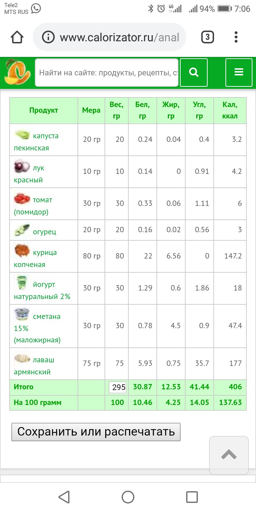Open the капуста пекинская product link

(x=36, y=142)
